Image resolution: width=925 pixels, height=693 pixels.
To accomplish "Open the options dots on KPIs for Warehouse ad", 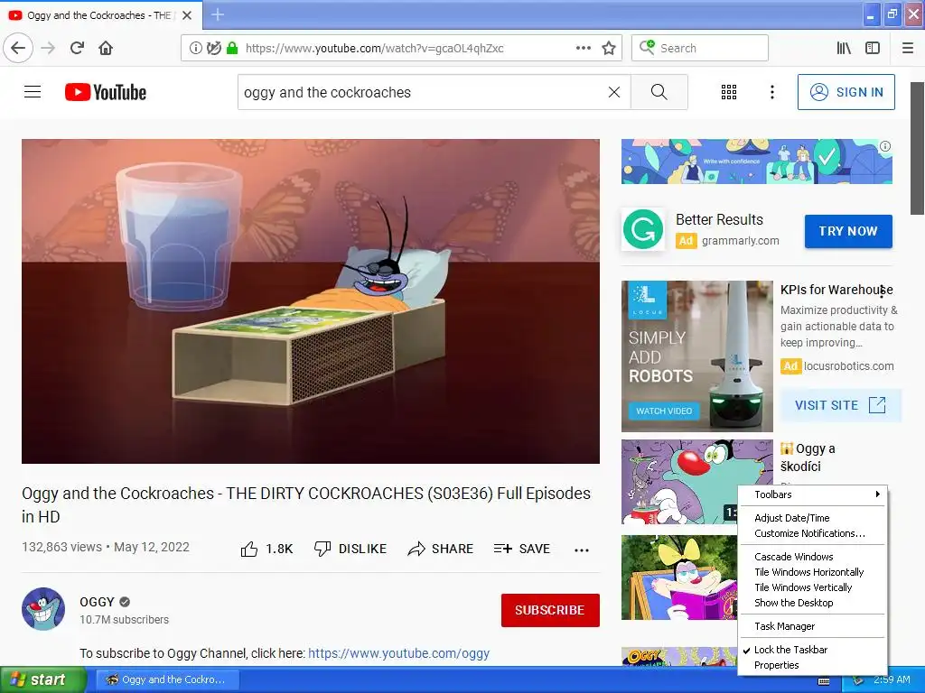I will (x=882, y=291).
